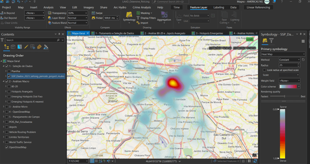Open the Aggregation tool in the ribbon
Viewport: 310px width, 164px height.
[x=164, y=17]
